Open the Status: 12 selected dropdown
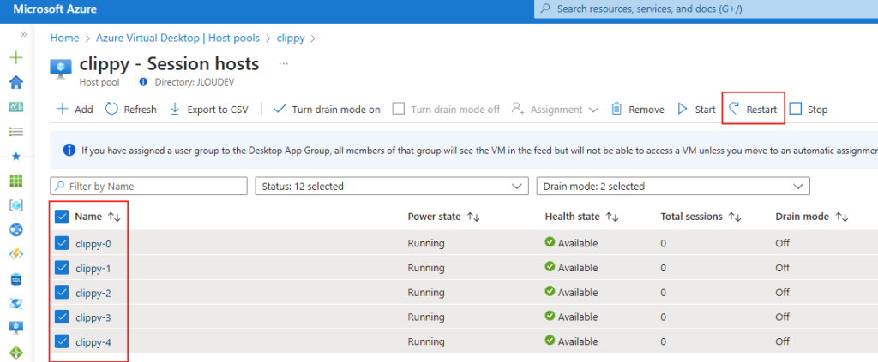This screenshot has height=362, width=878. (x=391, y=186)
